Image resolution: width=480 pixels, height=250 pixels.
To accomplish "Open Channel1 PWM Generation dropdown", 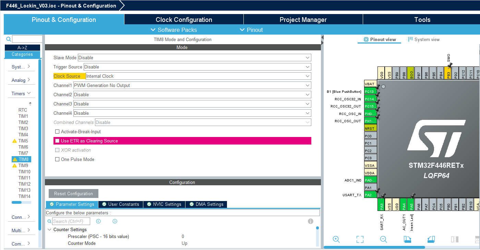I will pyautogui.click(x=192, y=85).
